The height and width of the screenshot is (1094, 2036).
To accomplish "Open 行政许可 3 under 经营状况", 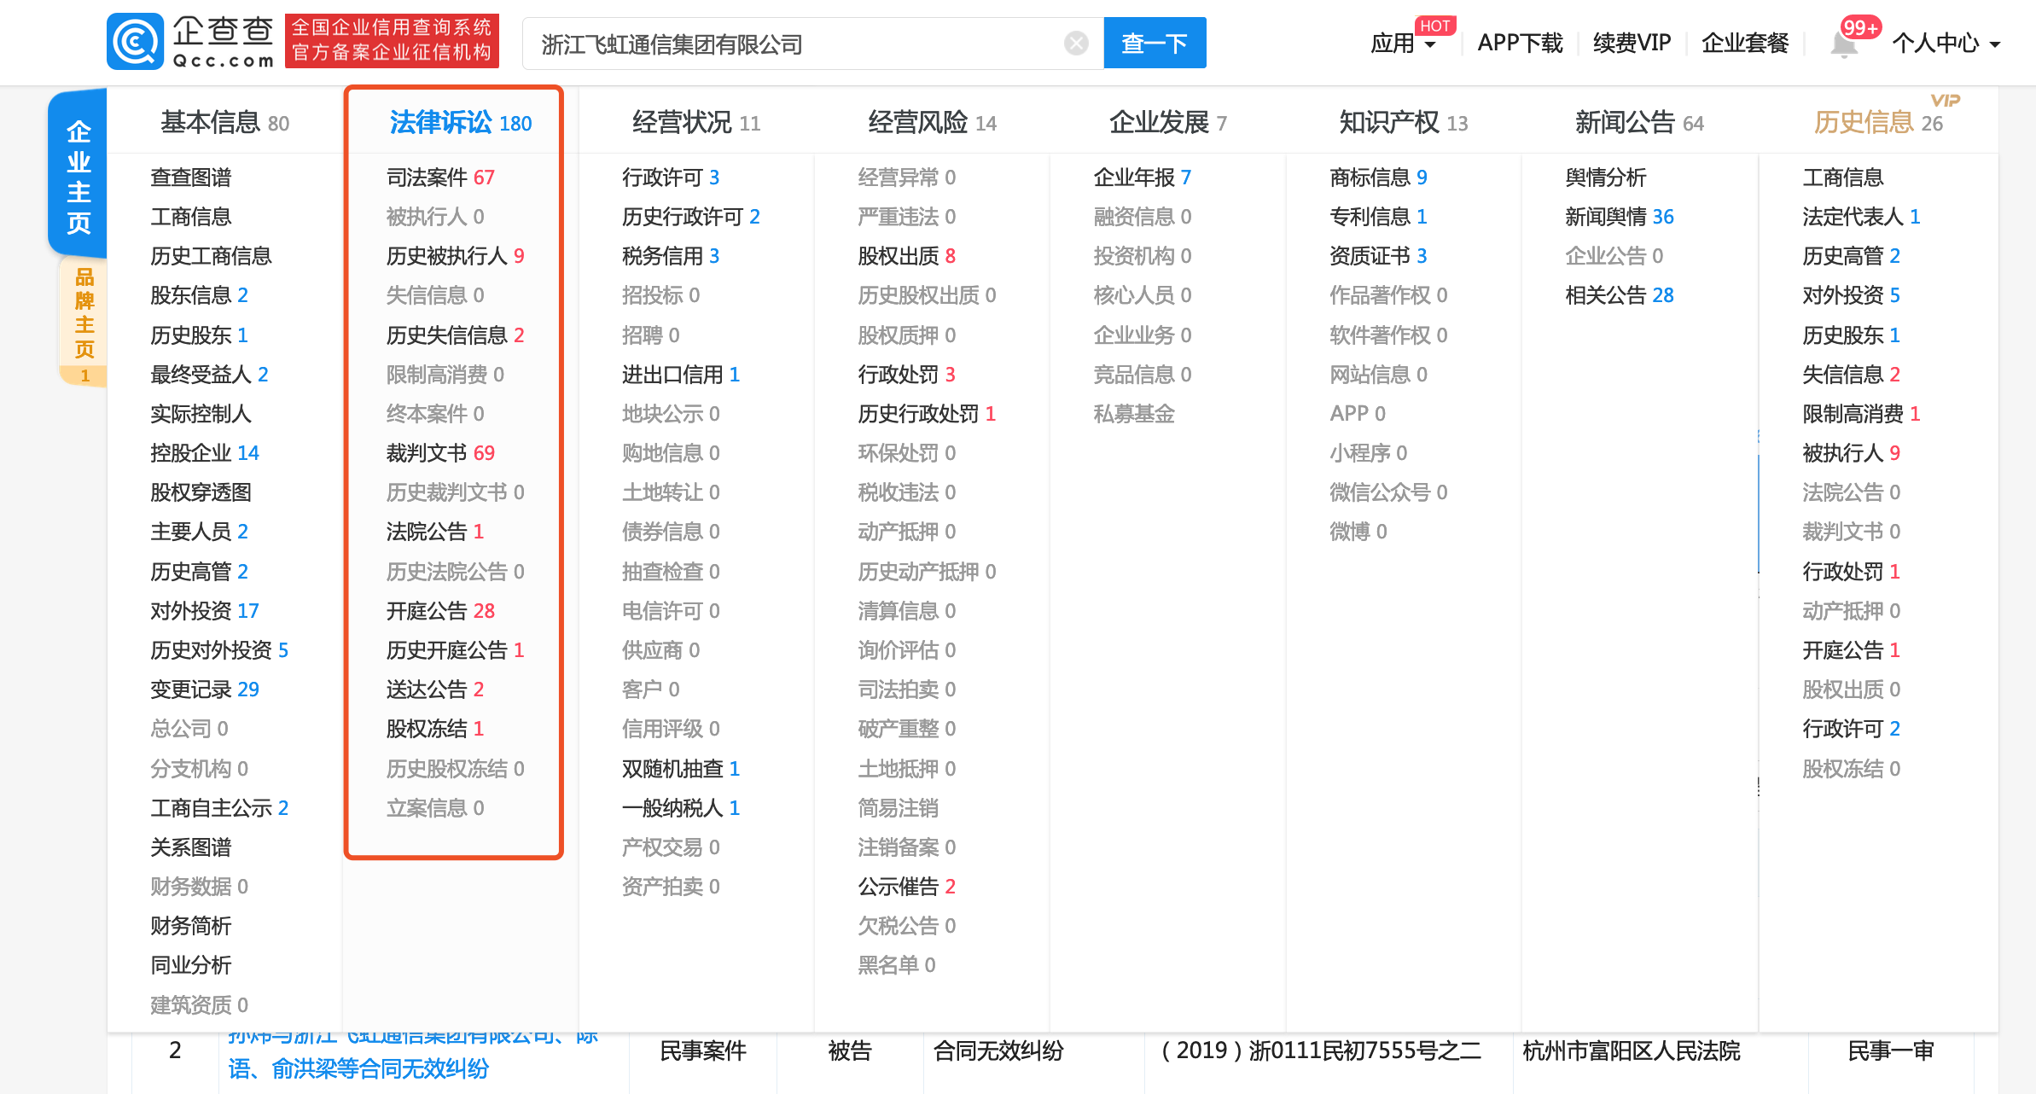I will pyautogui.click(x=671, y=177).
